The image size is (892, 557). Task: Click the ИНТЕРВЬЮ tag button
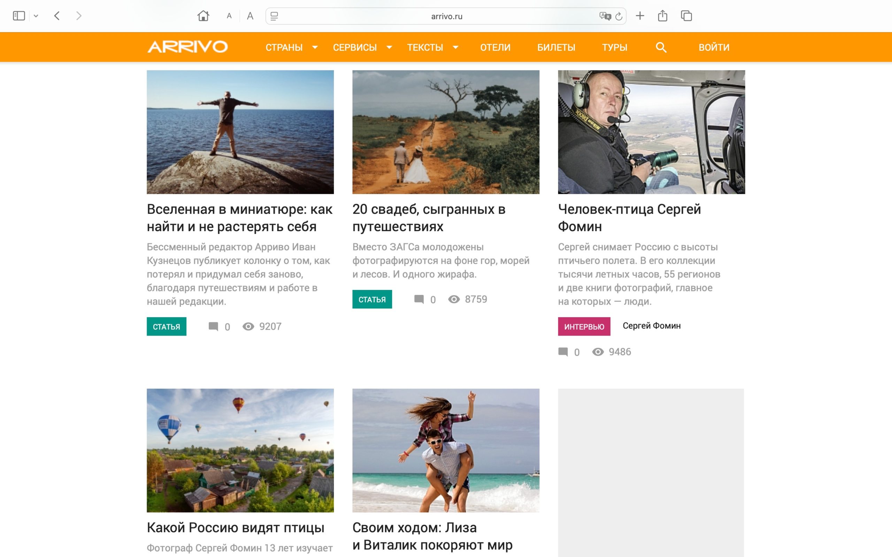tap(584, 327)
